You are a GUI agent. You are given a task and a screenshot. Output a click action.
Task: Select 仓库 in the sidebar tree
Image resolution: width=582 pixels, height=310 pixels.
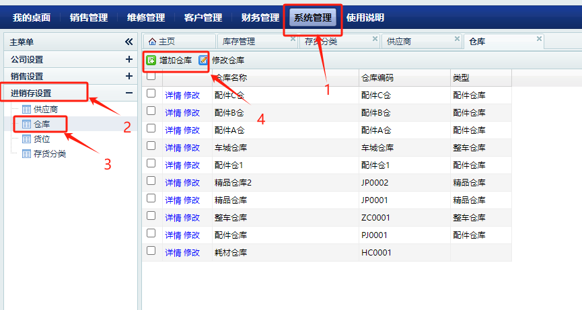pos(42,124)
